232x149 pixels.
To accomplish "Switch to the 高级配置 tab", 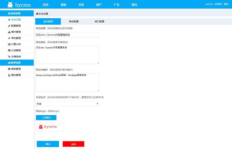I will tap(74, 21).
